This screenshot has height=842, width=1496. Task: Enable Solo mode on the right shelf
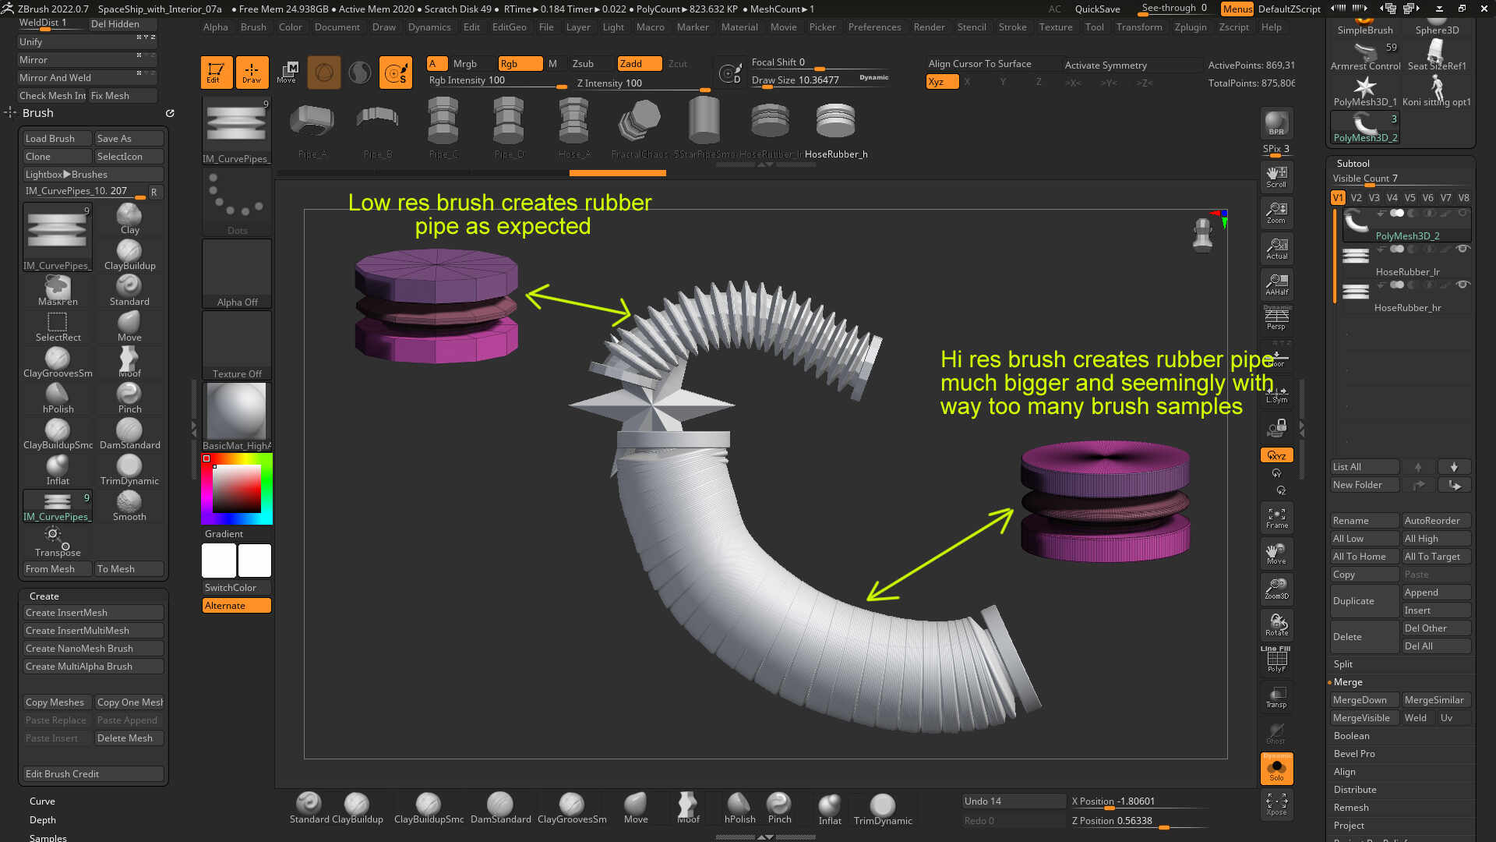tap(1276, 768)
